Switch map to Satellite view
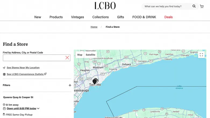This screenshot has width=210, height=118. click(x=90, y=55)
